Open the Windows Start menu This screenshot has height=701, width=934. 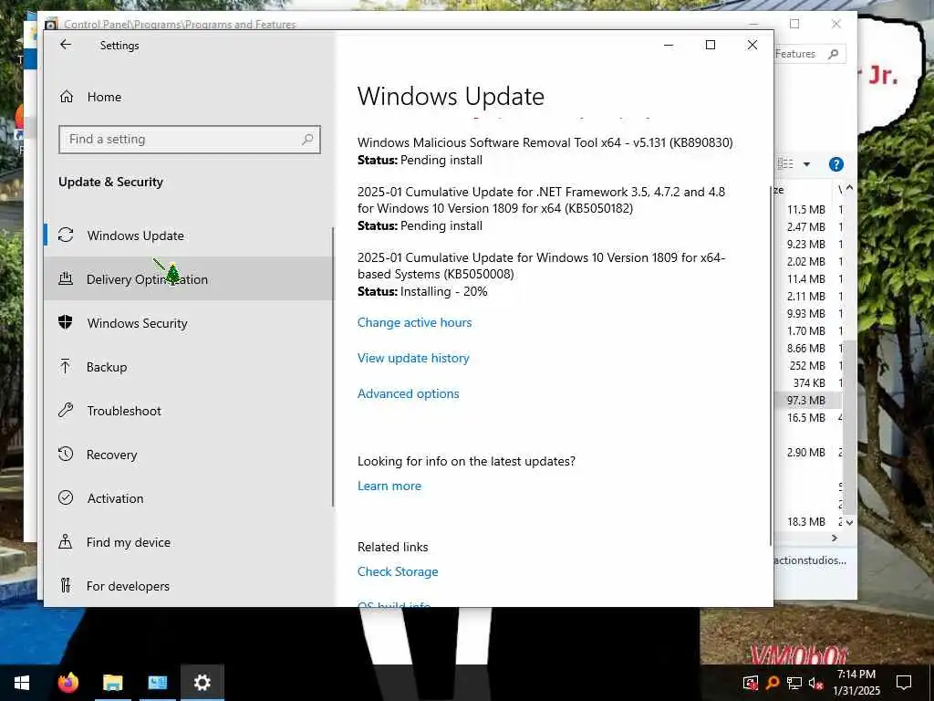click(22, 683)
